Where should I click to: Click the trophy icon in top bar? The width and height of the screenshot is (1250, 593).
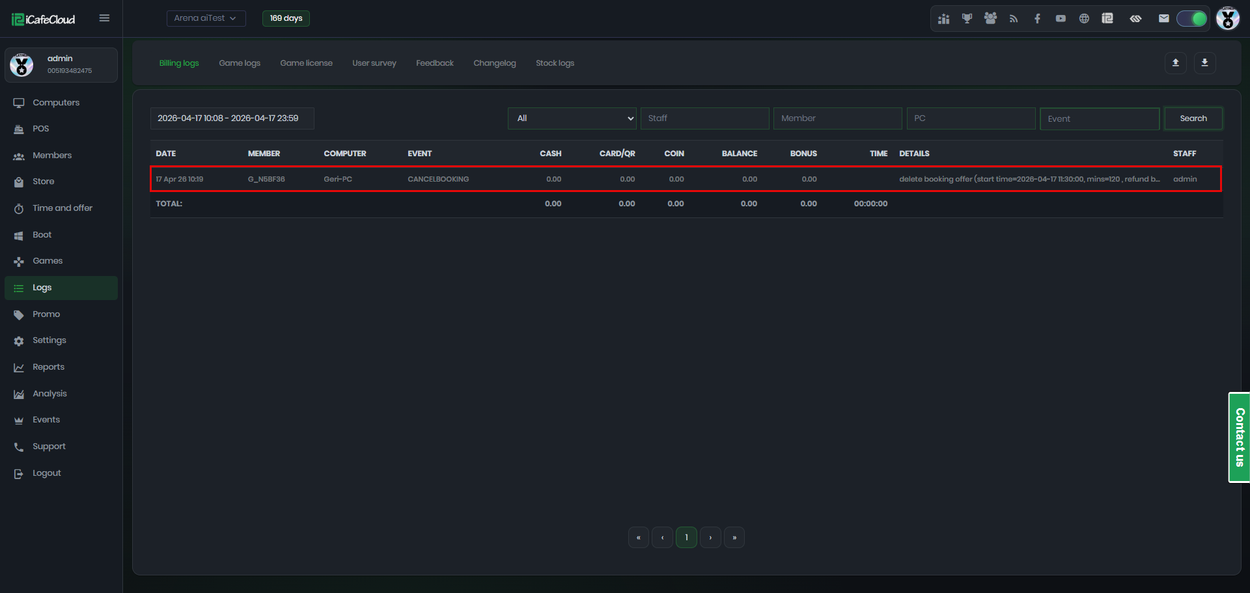click(967, 19)
